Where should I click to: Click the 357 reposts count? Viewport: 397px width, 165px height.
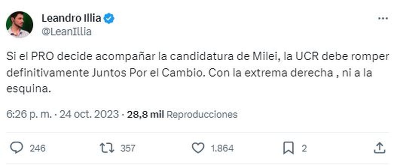pos(128,149)
